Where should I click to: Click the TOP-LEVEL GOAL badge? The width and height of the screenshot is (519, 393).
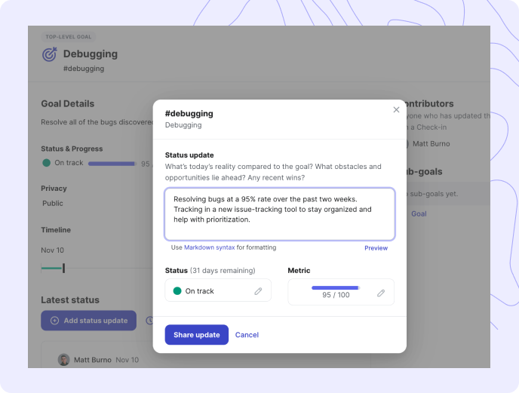tap(69, 37)
